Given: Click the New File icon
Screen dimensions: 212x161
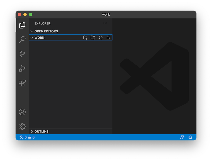Looking at the screenshot, I should 85,38.
